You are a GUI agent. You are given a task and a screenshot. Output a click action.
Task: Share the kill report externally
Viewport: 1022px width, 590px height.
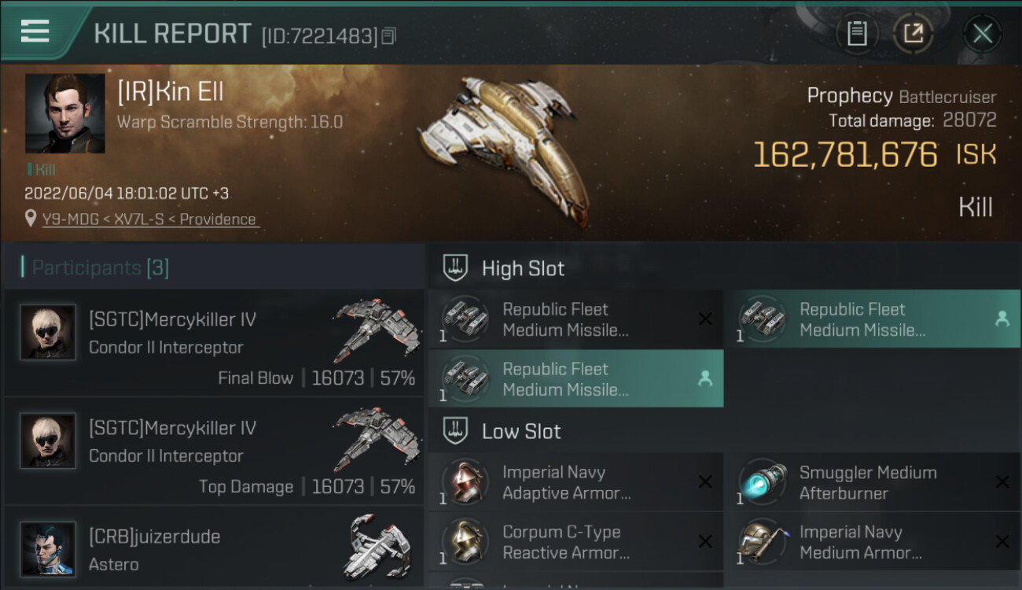tap(913, 34)
